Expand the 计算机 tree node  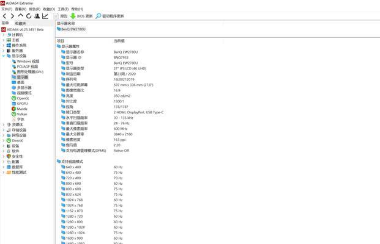(x=4, y=35)
